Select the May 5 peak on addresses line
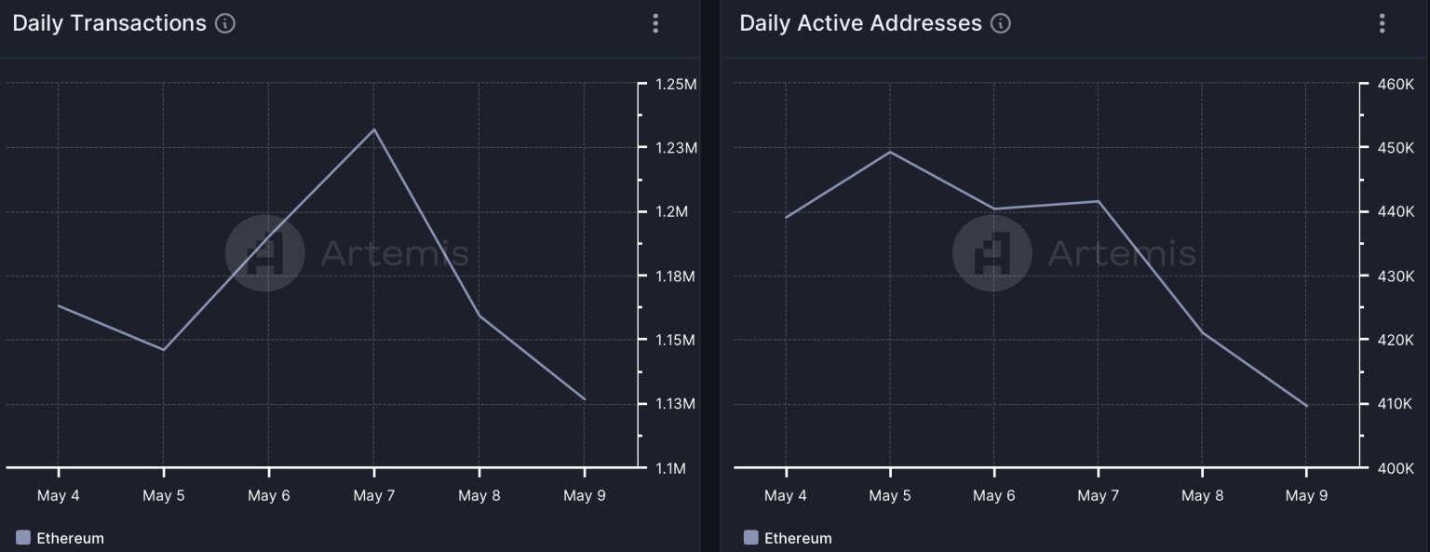 coord(890,152)
